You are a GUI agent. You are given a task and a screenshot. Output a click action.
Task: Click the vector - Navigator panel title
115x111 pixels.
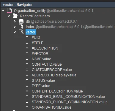[x=18, y=5]
